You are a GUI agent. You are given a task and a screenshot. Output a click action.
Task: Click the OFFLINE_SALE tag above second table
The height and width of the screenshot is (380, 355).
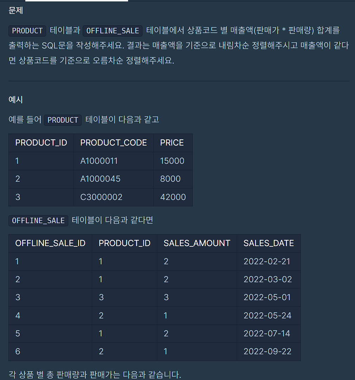tap(38, 220)
